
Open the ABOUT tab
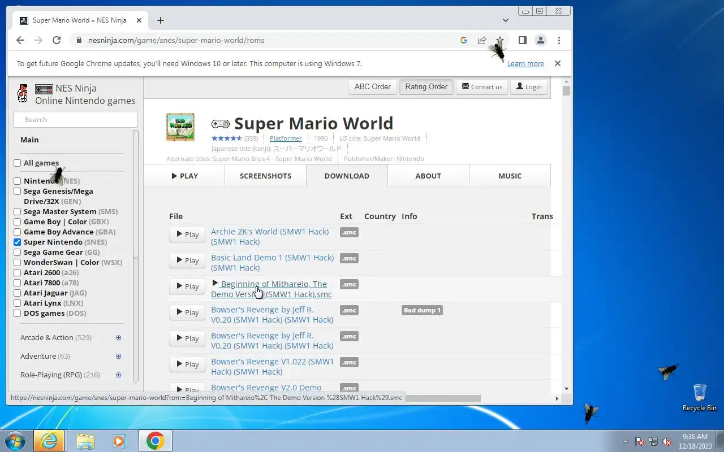click(428, 176)
